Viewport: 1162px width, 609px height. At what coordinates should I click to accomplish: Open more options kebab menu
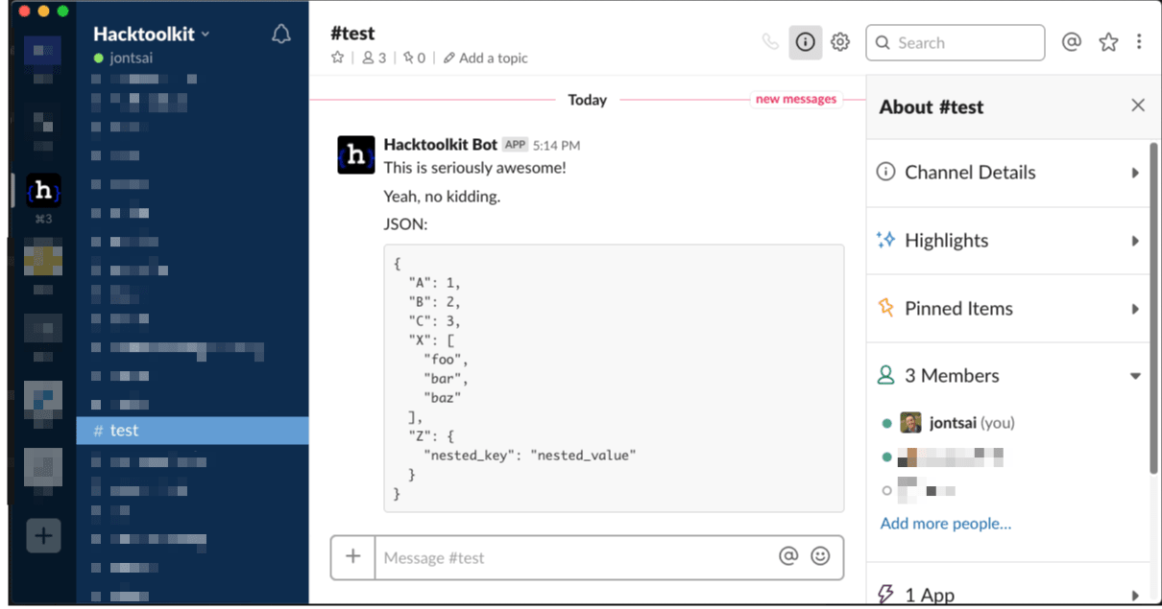click(1139, 42)
